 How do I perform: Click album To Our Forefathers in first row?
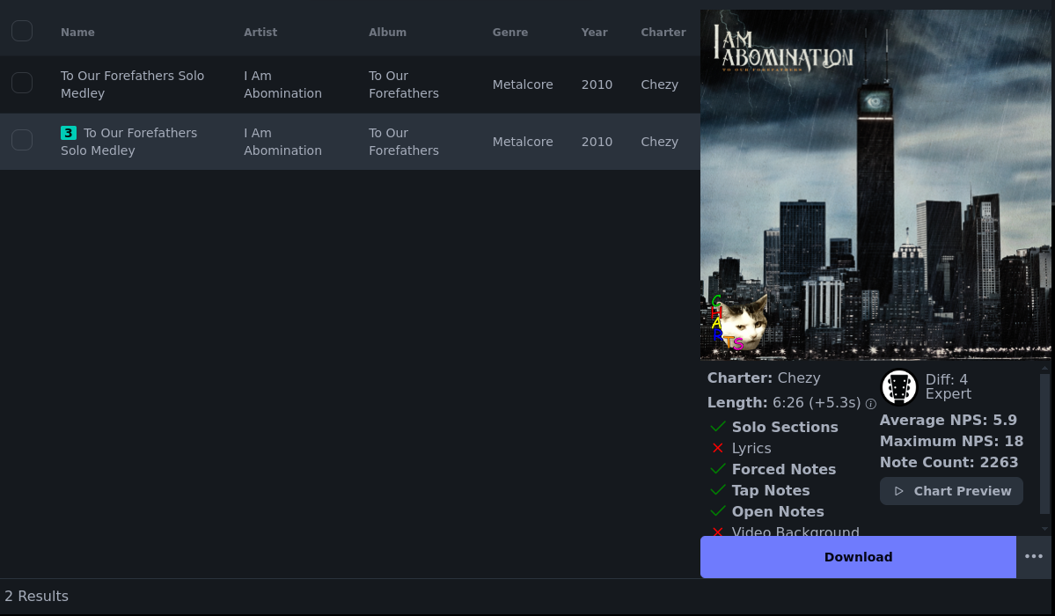pyautogui.click(x=404, y=84)
